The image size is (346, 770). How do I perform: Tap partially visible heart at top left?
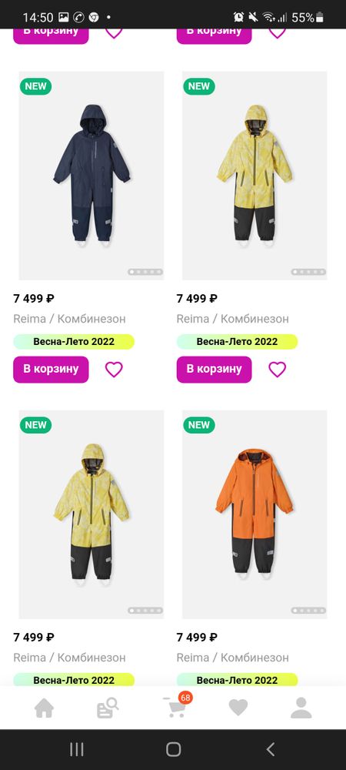tap(115, 32)
